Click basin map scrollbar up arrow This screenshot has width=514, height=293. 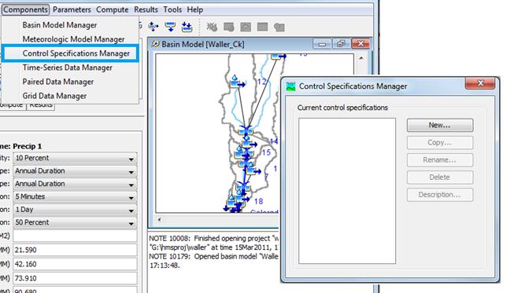361,59
